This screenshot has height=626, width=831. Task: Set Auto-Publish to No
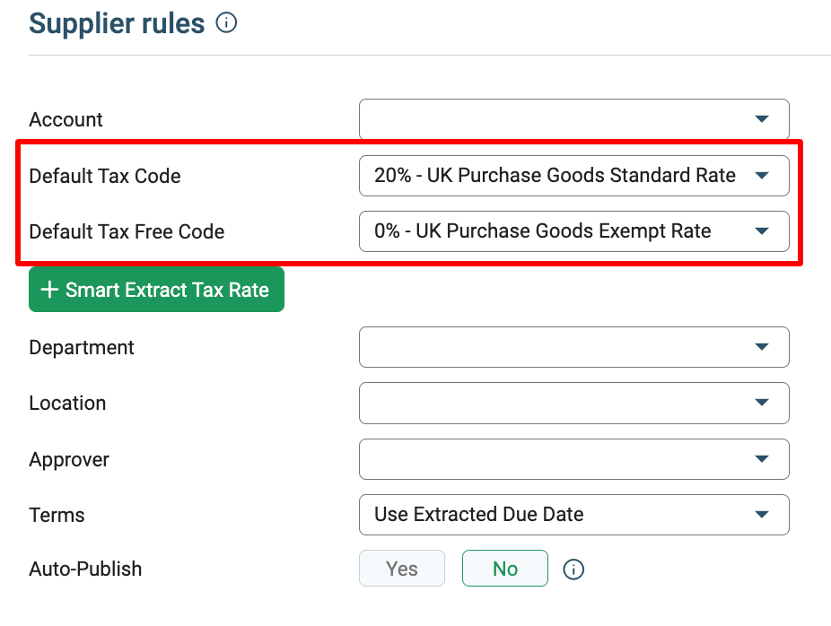tap(505, 569)
